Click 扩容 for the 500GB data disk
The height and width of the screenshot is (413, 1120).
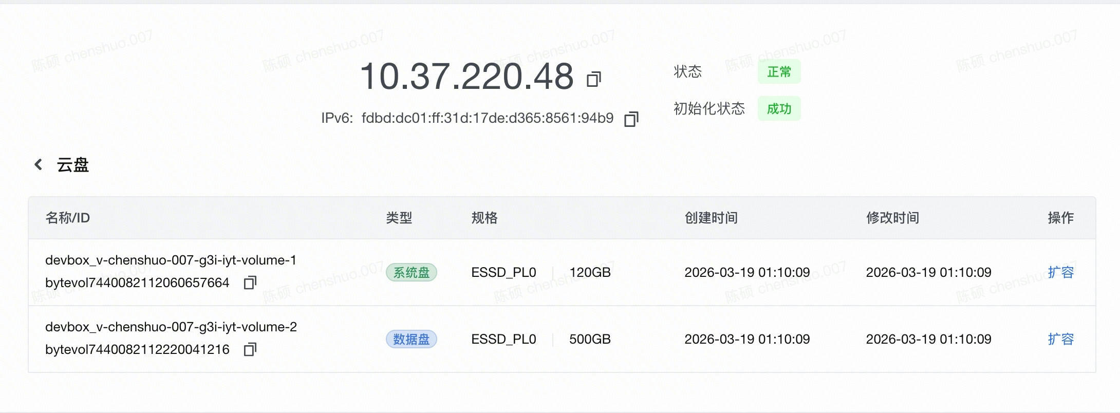[x=1060, y=339]
